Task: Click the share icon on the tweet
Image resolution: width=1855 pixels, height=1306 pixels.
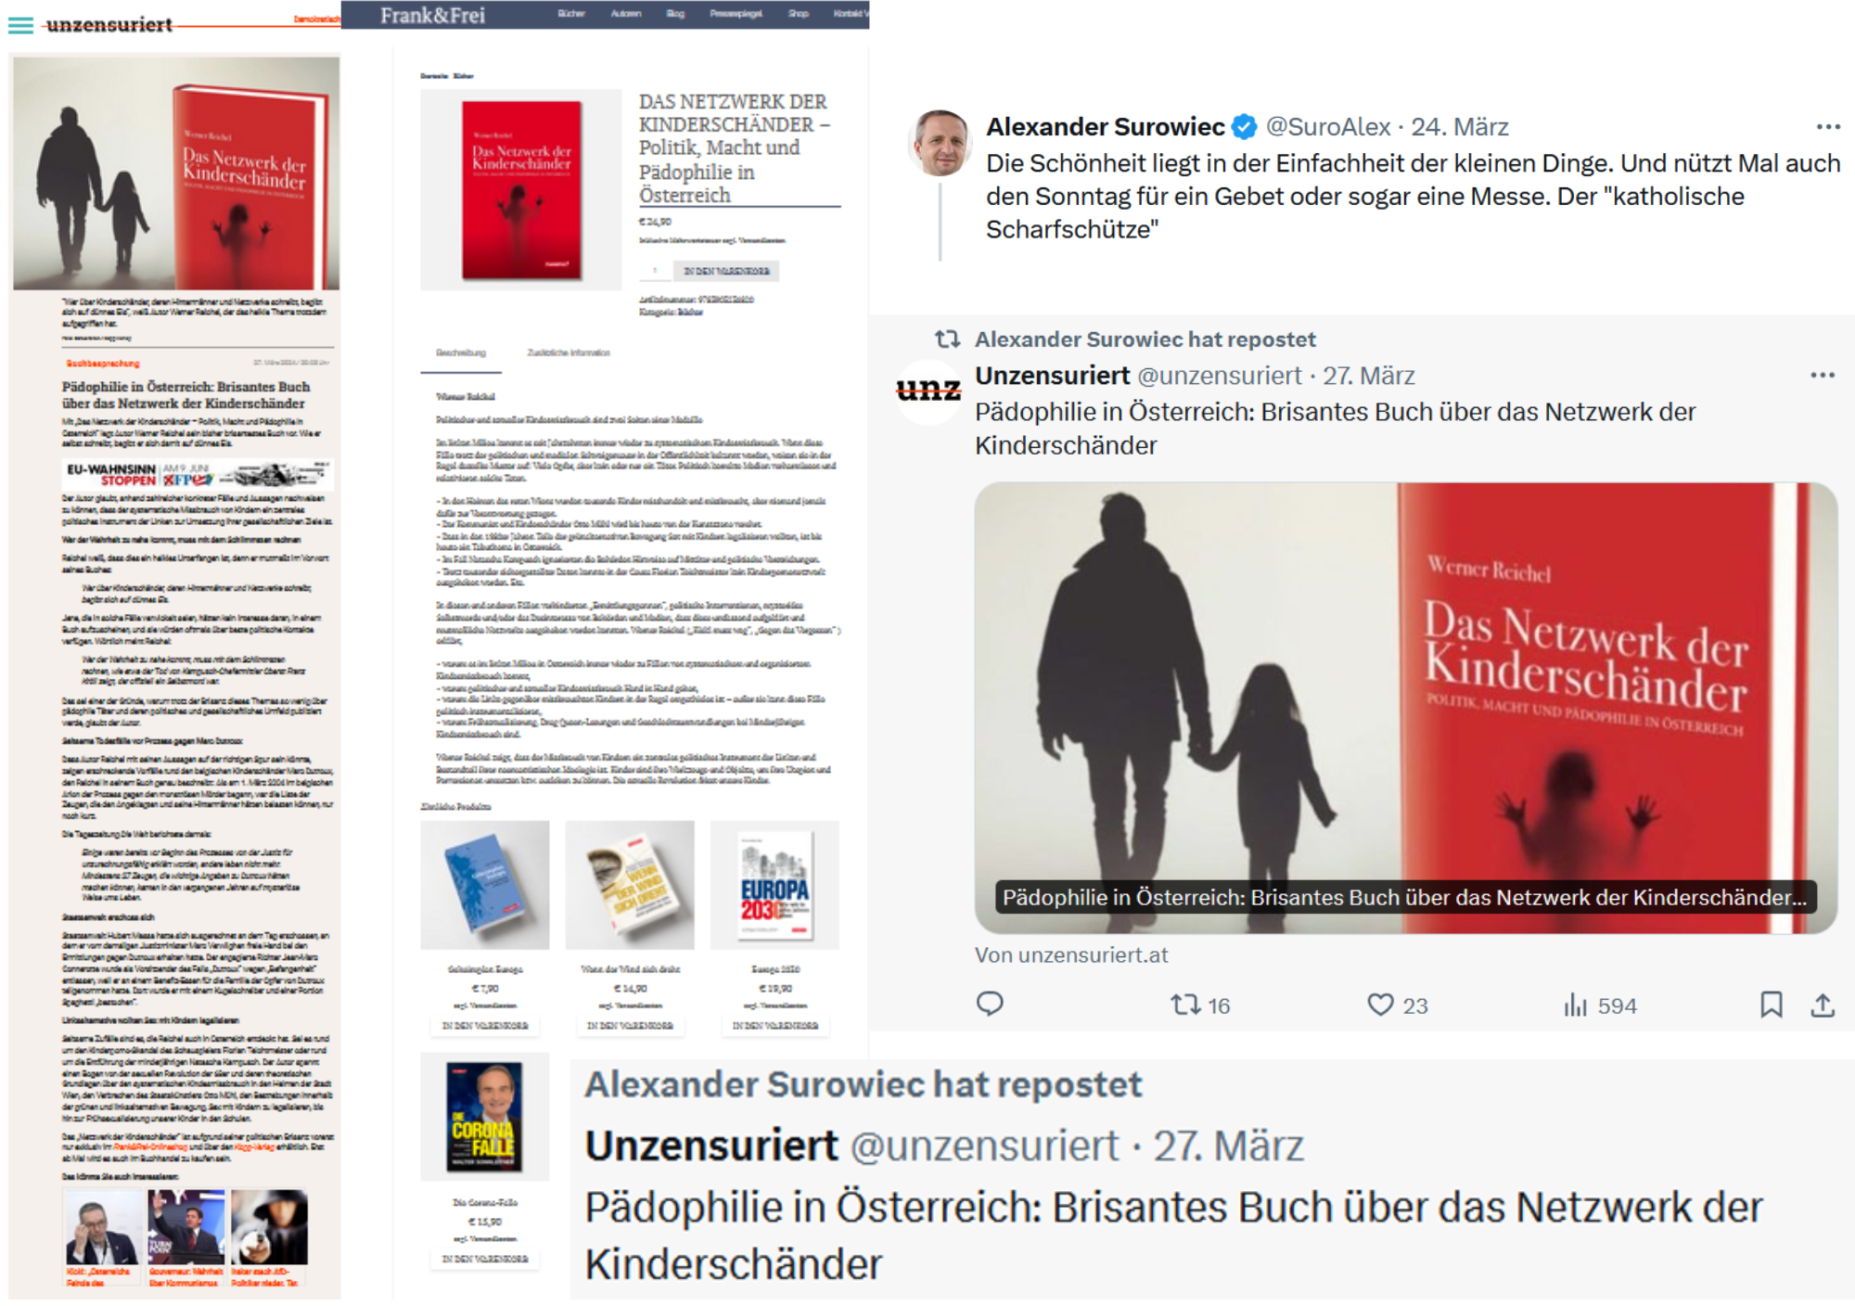Action: 1823,1005
